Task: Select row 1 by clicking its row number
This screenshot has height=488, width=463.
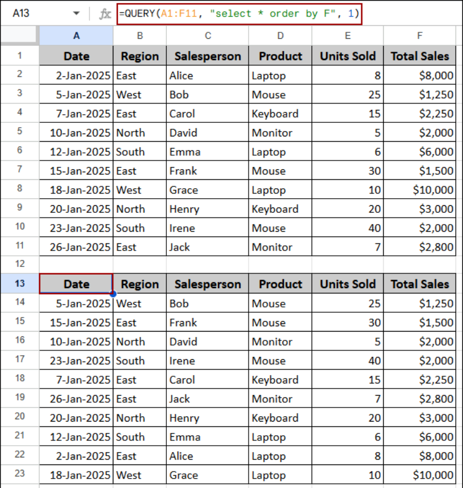Action: pos(19,56)
